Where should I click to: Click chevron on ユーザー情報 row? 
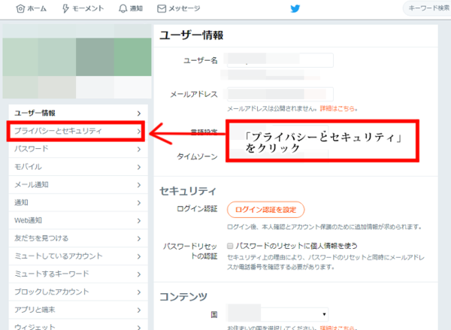click(x=139, y=114)
